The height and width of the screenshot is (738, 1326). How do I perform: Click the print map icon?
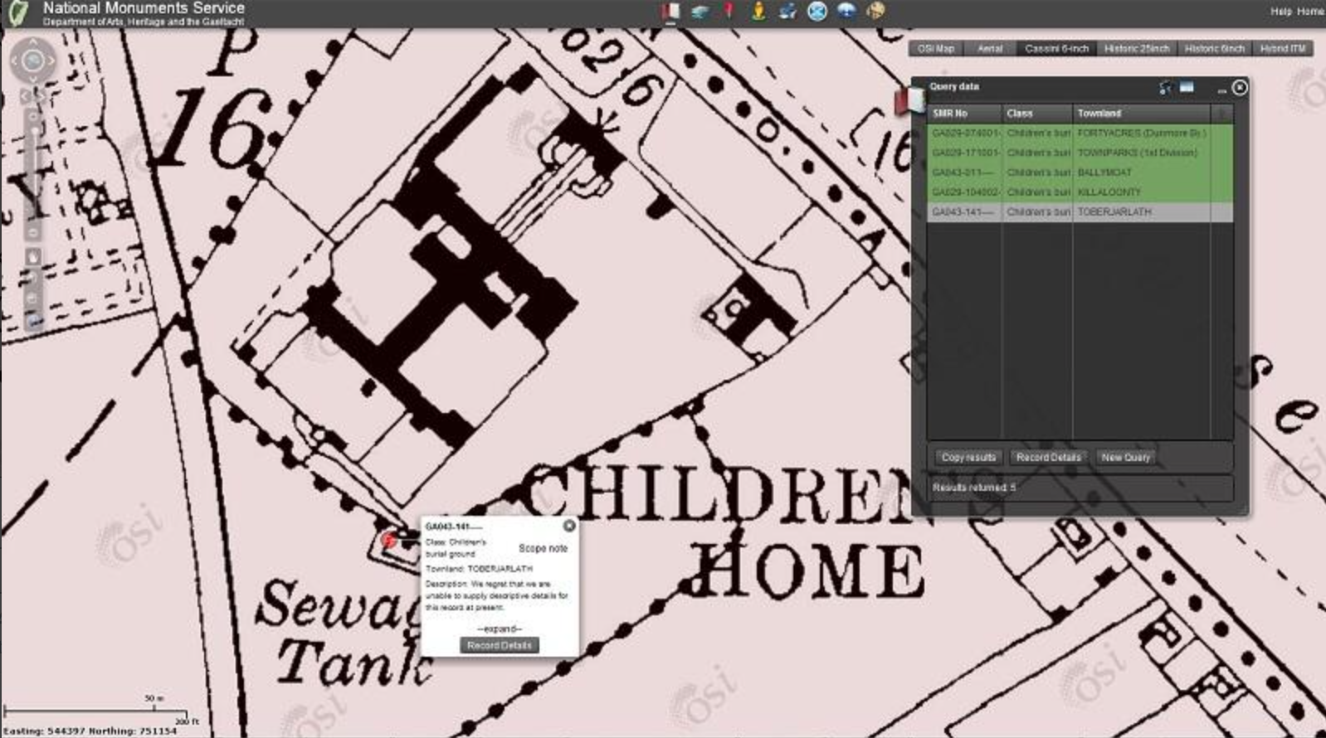(787, 11)
